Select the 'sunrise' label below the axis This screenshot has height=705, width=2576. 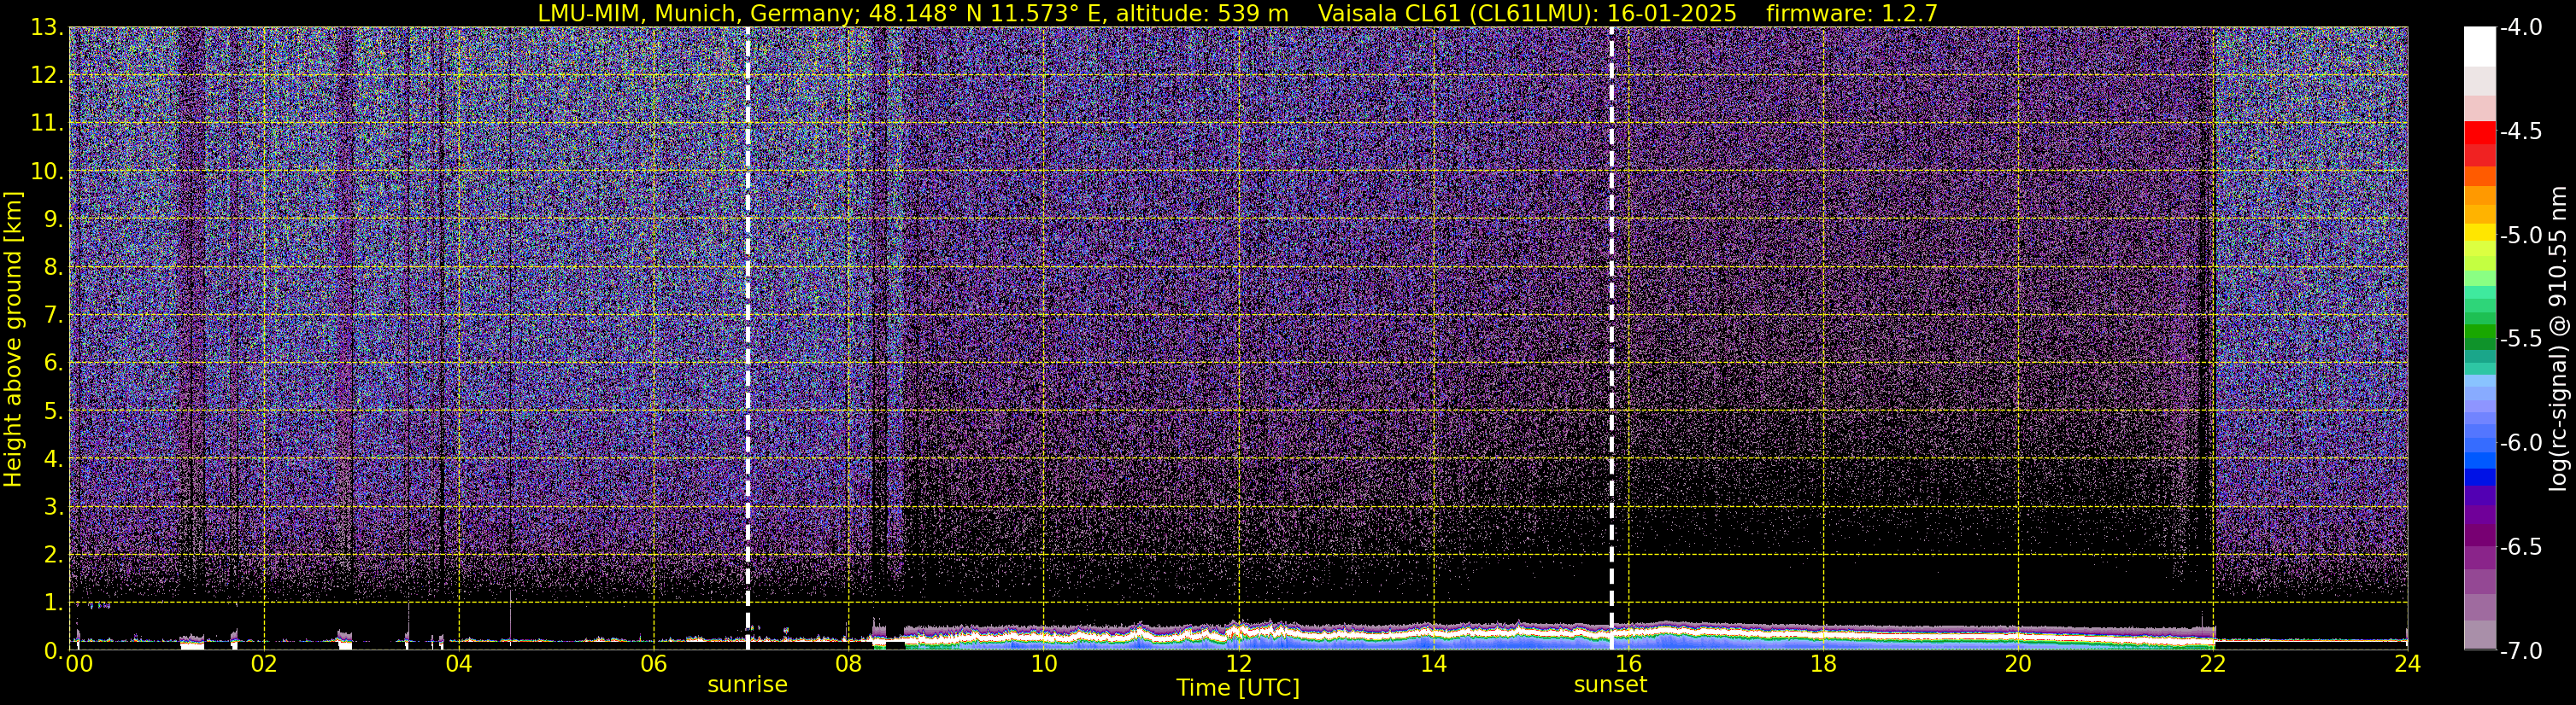pos(747,685)
